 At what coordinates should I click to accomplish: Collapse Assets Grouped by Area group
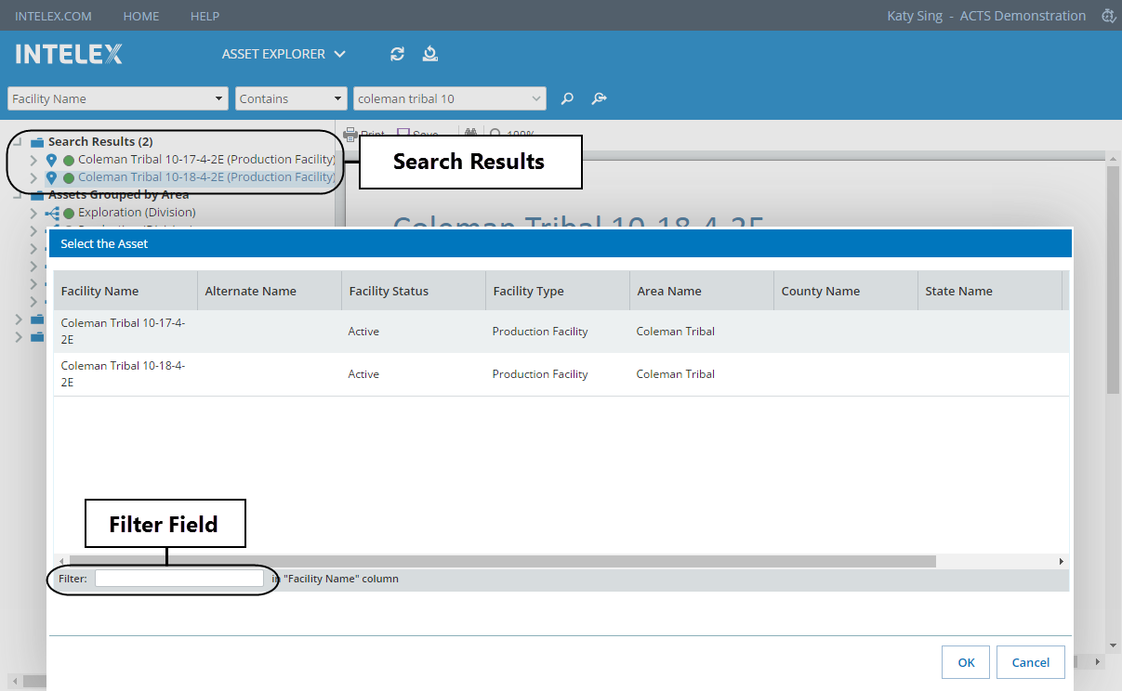point(18,195)
